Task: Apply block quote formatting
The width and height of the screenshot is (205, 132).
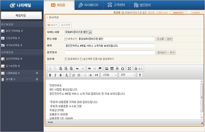Action: (96, 75)
